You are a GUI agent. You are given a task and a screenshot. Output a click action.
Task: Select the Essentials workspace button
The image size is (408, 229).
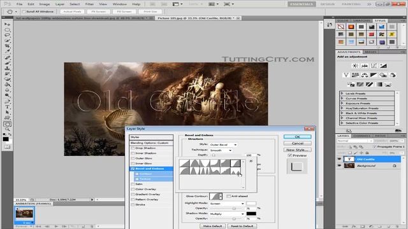(x=302, y=4)
